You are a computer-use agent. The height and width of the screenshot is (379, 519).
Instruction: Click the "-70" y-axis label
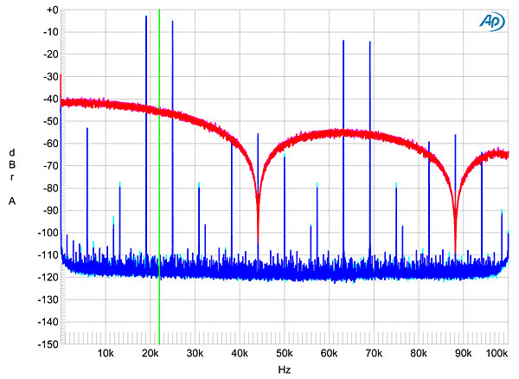click(x=51, y=166)
